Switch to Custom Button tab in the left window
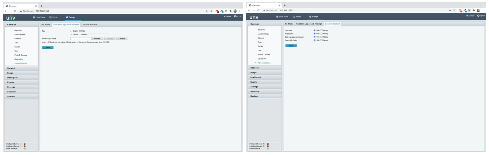Image resolution: width=489 pixels, height=155 pixels. [89, 24]
